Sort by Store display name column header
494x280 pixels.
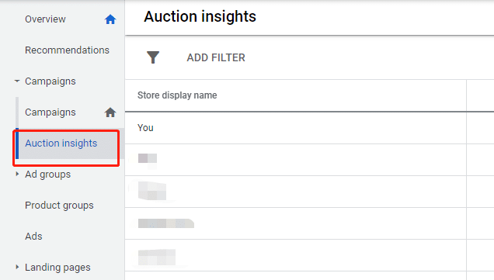[177, 95]
